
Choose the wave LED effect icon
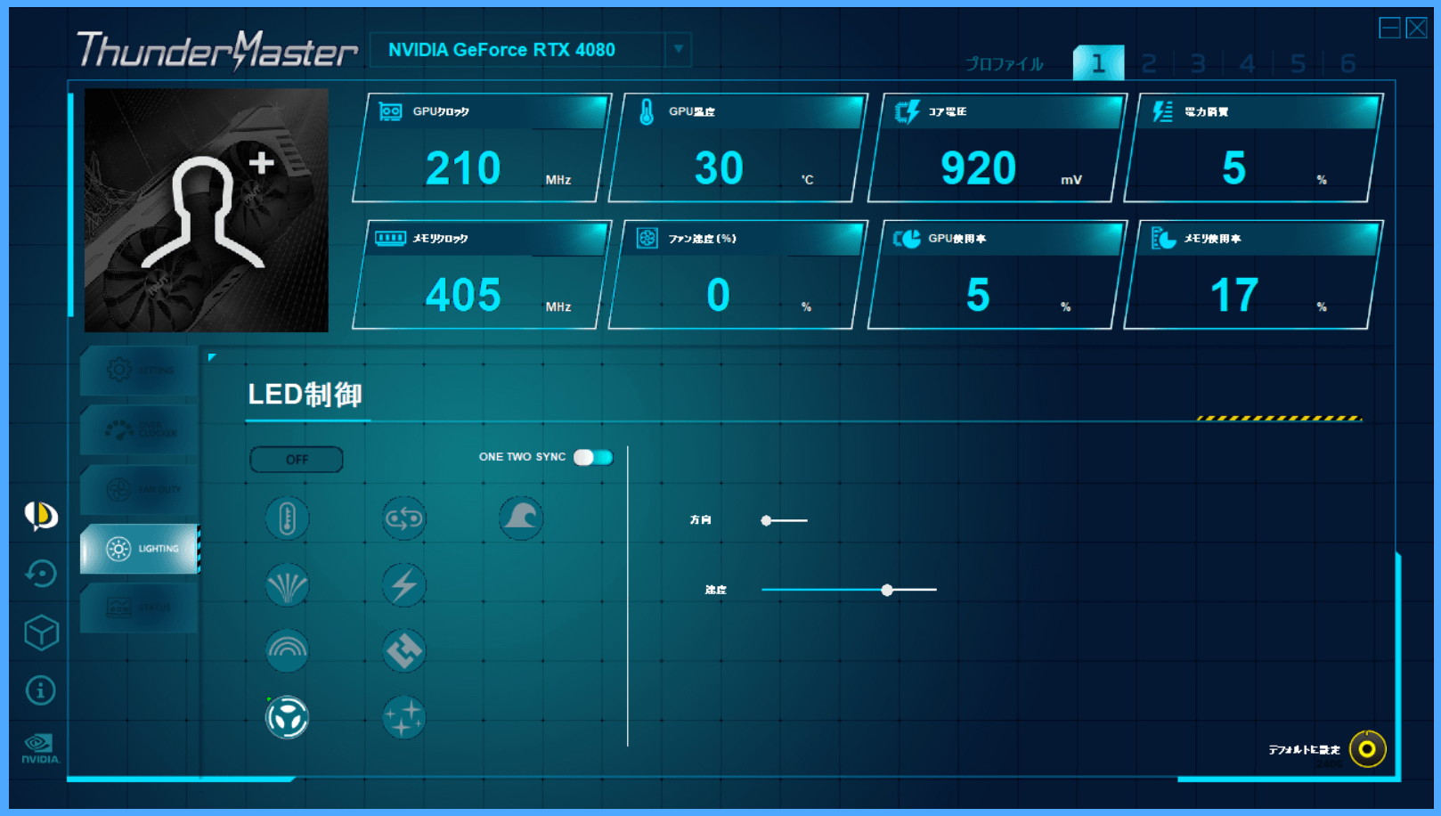point(521,518)
